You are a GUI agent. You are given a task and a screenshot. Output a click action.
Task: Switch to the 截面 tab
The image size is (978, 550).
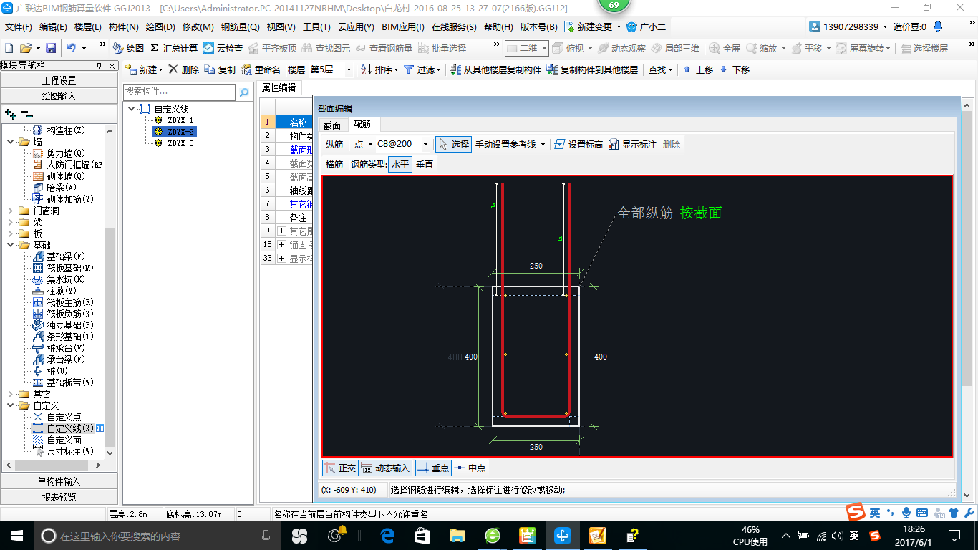(332, 125)
